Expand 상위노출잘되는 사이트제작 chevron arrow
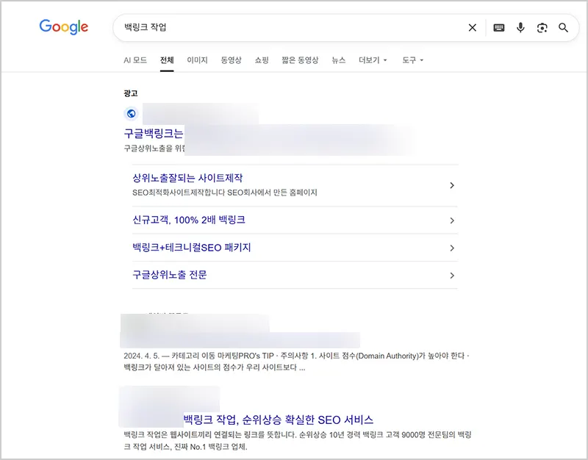 (x=452, y=185)
